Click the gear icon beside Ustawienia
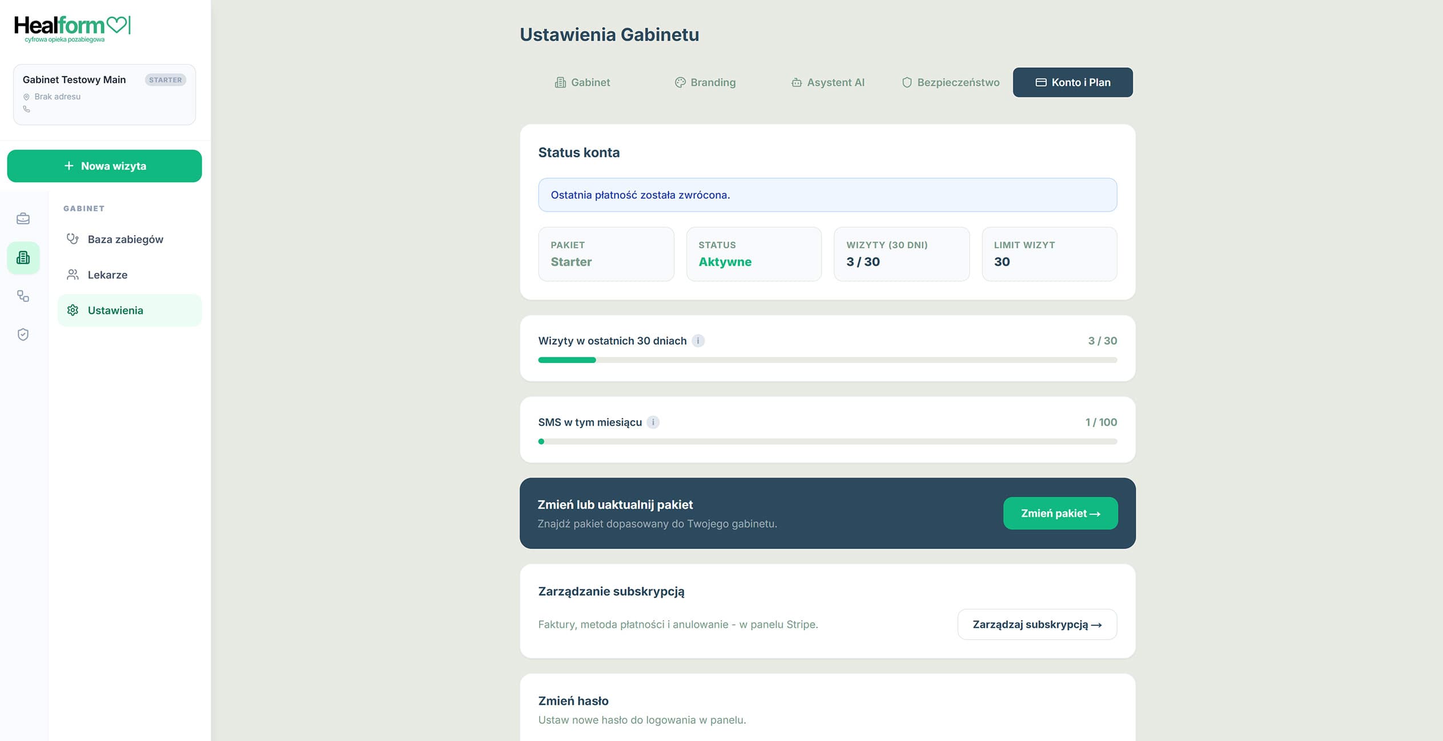This screenshot has width=1443, height=741. tap(73, 310)
